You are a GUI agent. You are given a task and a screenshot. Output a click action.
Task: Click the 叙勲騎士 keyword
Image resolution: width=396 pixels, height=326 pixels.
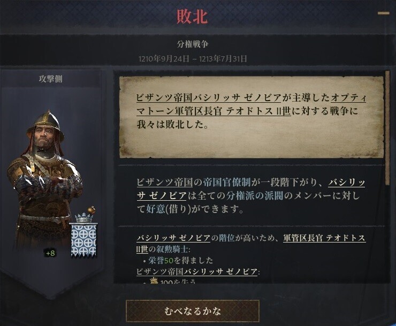pyautogui.click(x=172, y=249)
